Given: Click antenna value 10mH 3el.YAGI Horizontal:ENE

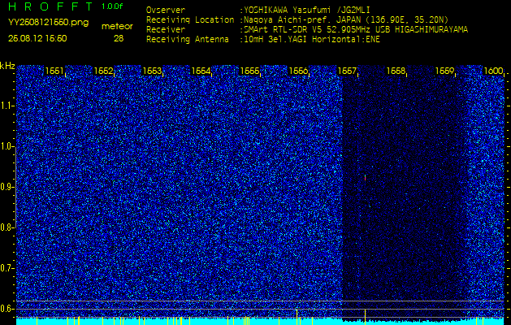Looking at the screenshot, I should click(x=311, y=40).
